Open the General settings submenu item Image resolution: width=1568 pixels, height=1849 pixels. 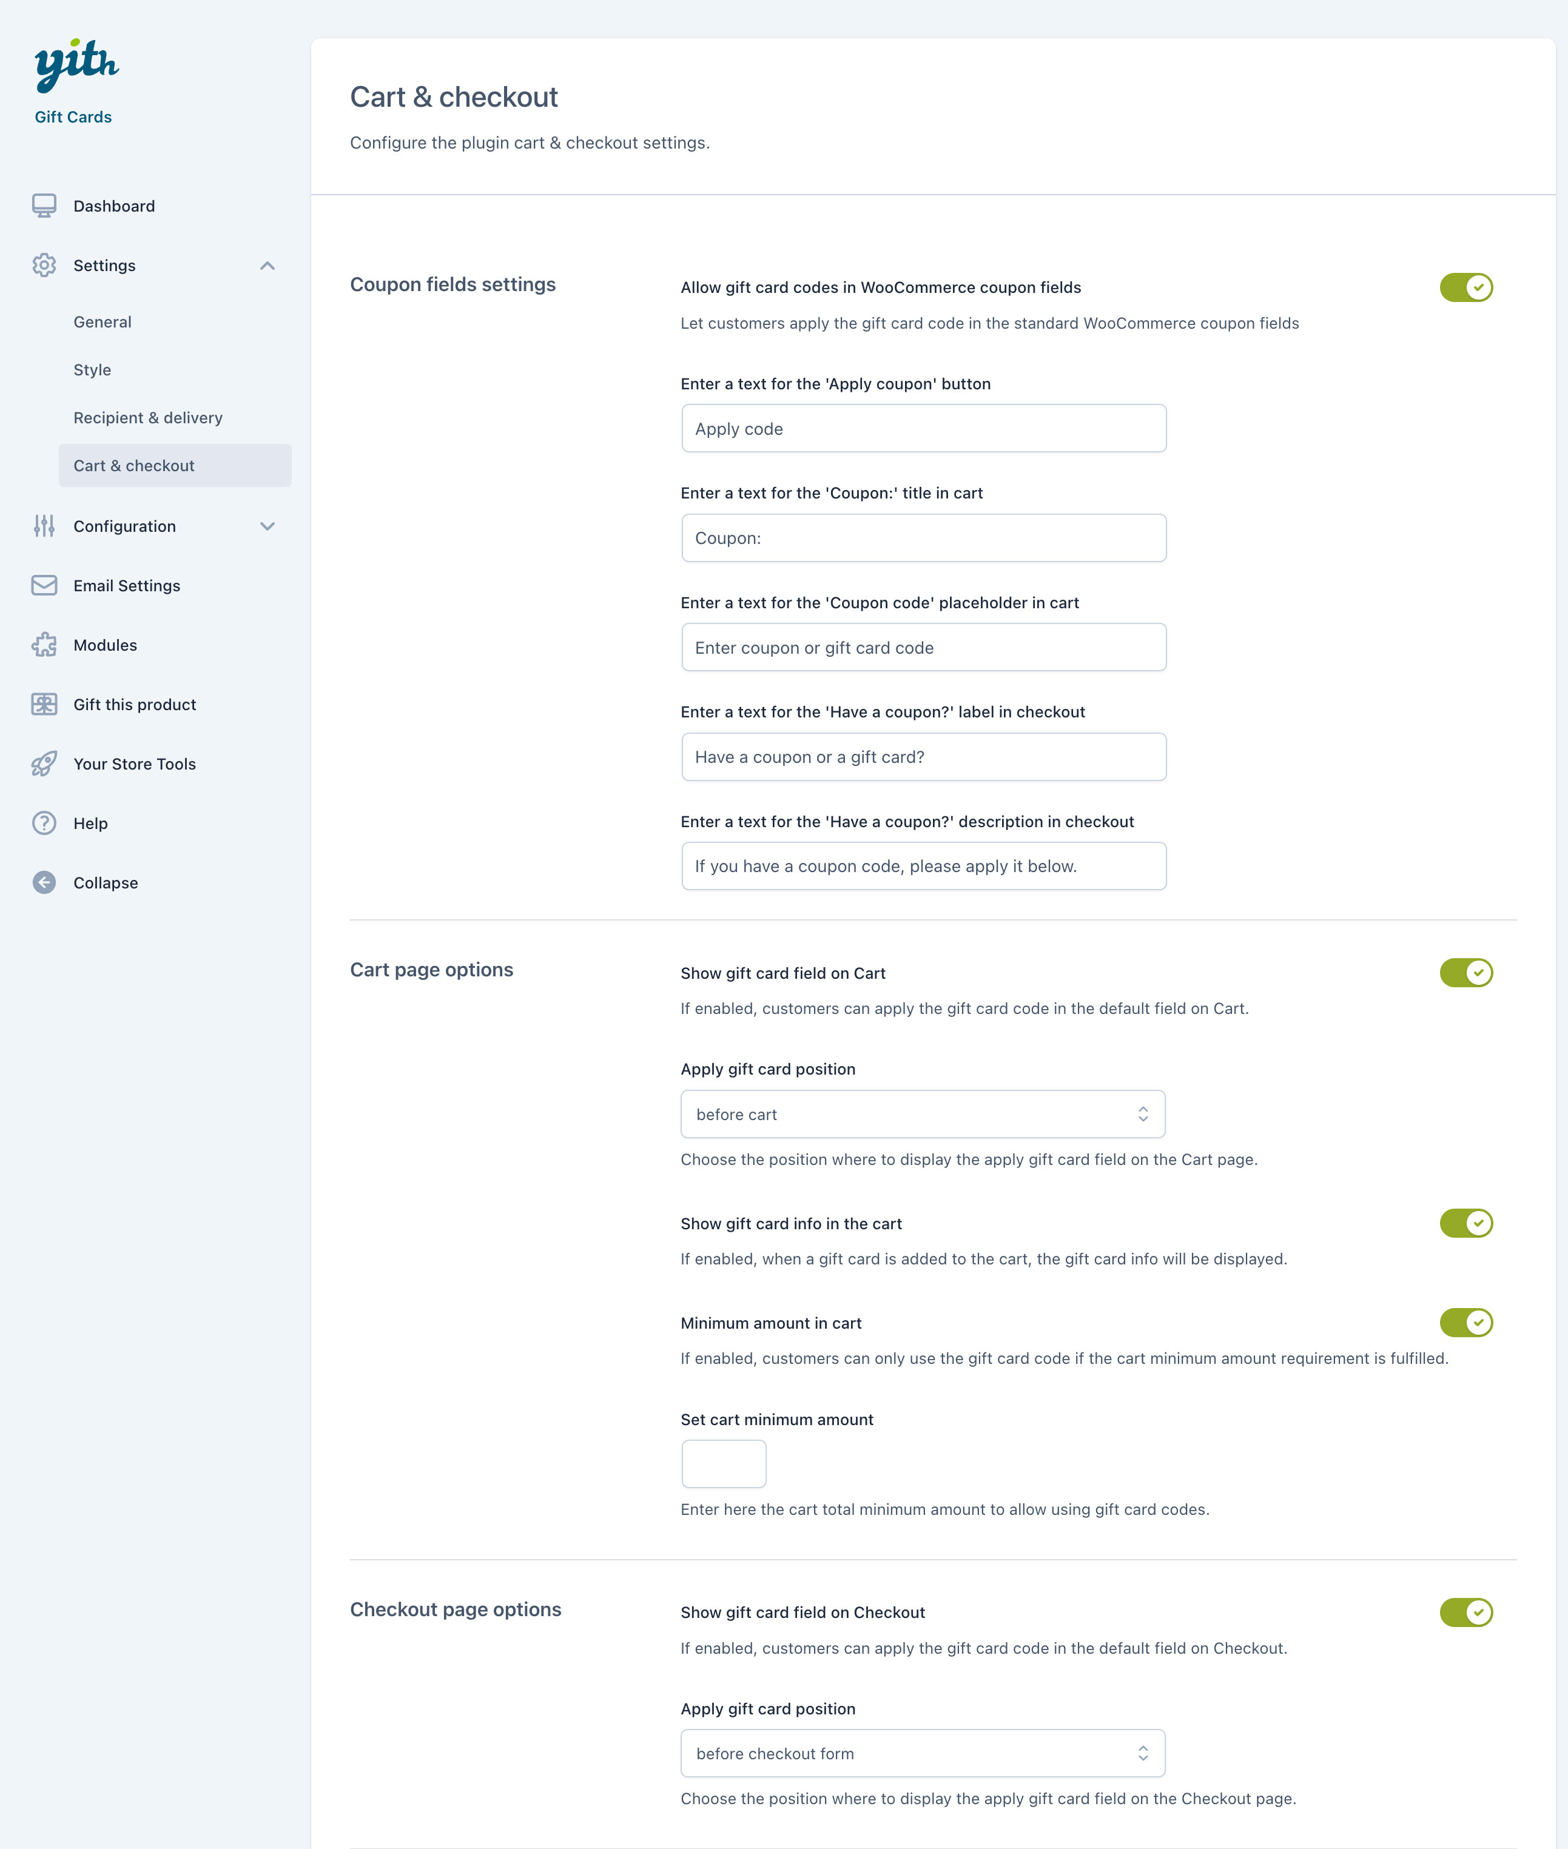103,323
